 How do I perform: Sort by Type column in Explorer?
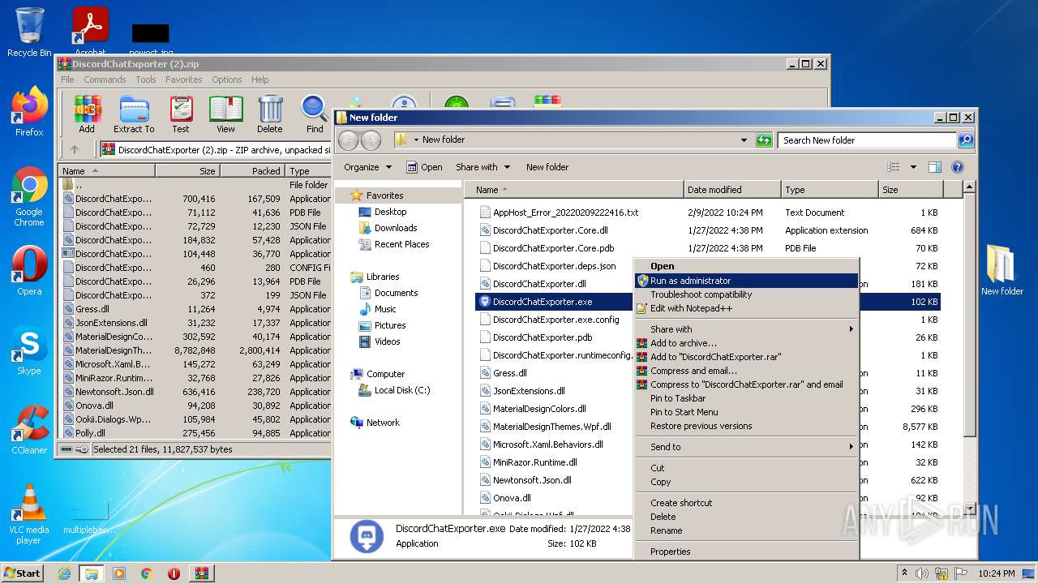pos(830,190)
